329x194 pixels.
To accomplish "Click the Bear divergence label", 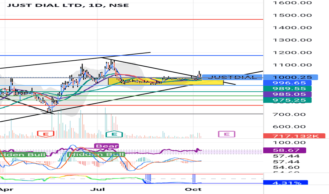I will pyautogui.click(x=107, y=146).
